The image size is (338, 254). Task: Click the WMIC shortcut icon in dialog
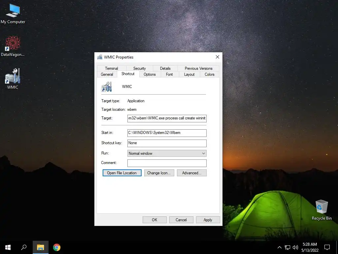[107, 87]
